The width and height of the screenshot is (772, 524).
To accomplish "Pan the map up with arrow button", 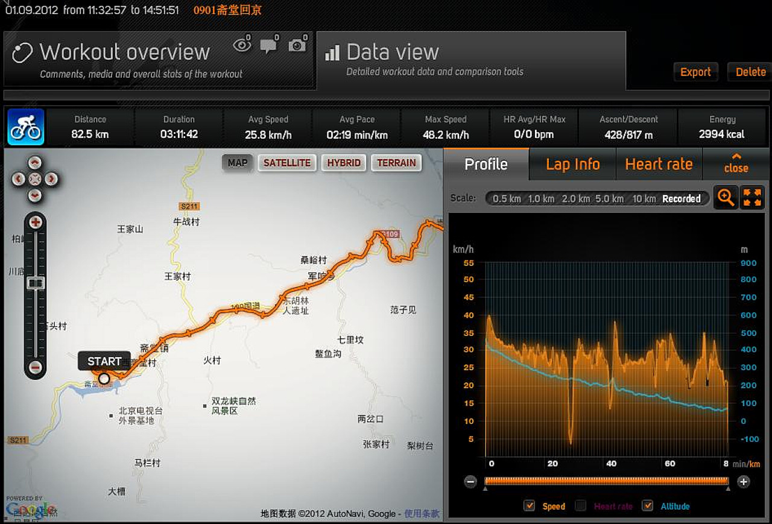I will click(x=35, y=163).
